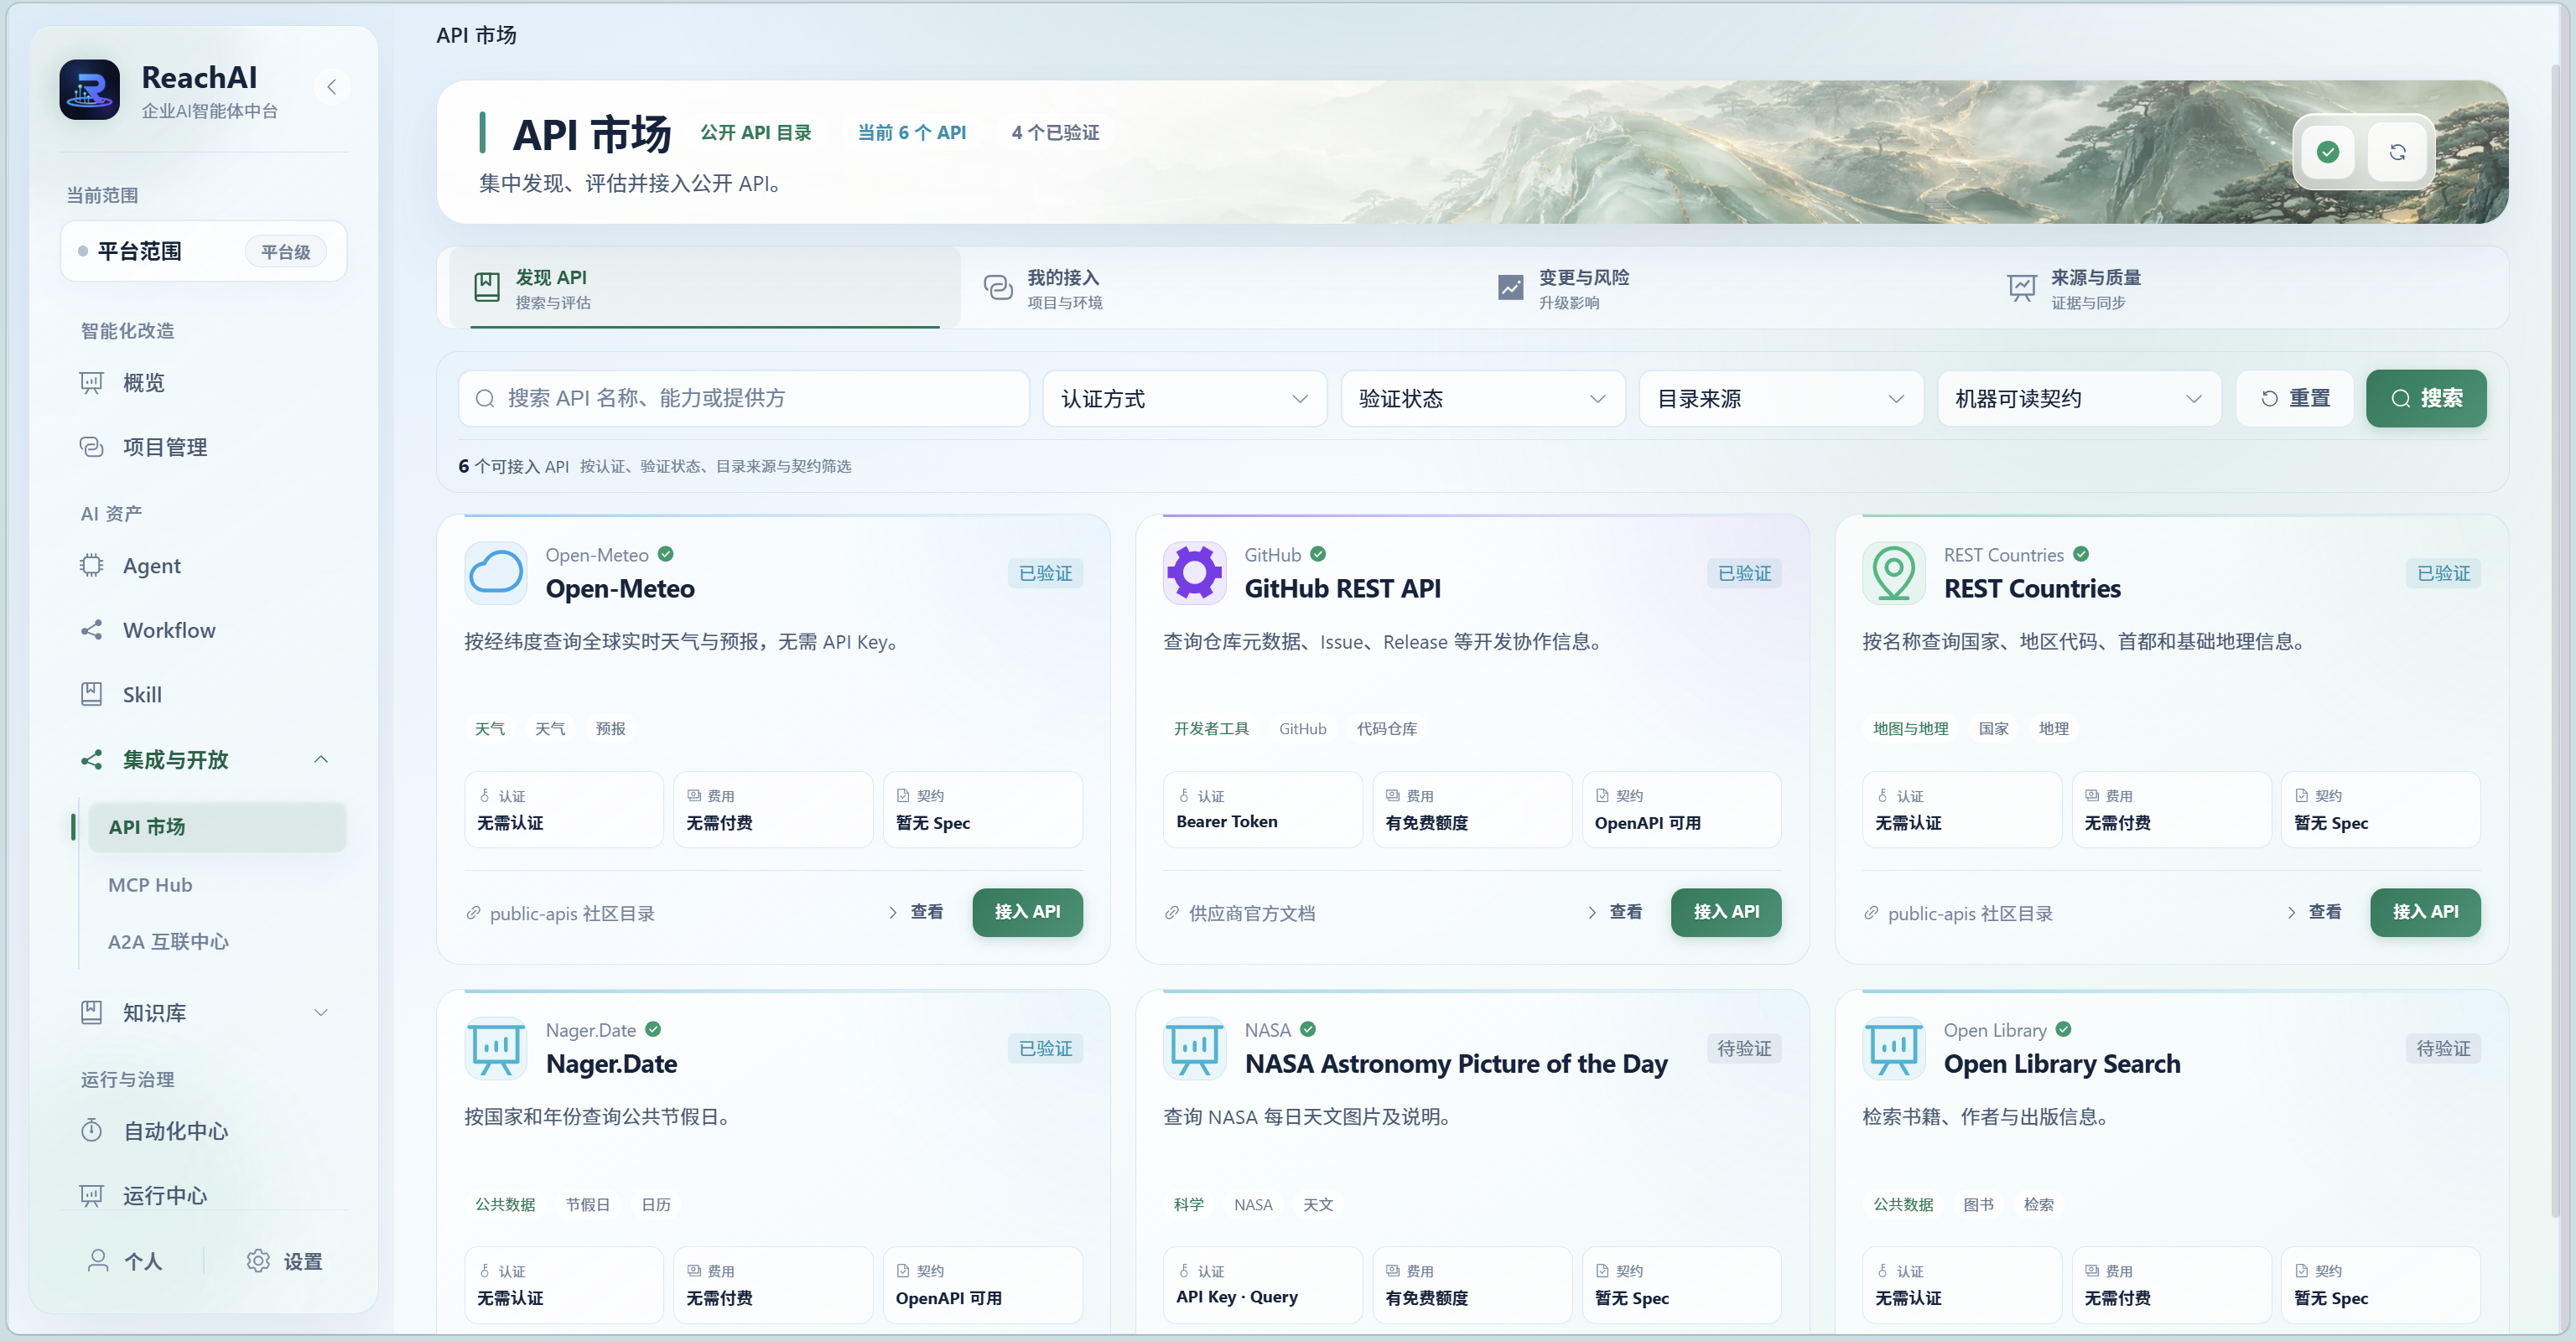Click the Skill sidebar icon
Screen dimensions: 2576x1341
(91, 693)
